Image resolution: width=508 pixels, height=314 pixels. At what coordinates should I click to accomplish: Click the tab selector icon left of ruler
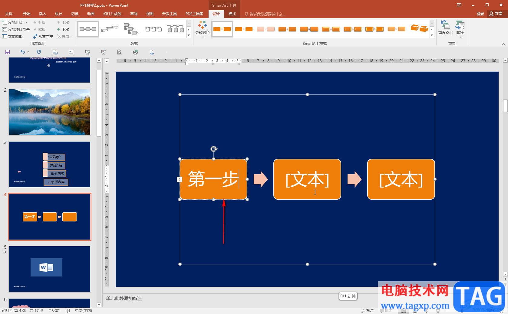(x=107, y=61)
